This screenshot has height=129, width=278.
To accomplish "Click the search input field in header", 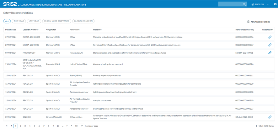I will click(x=230, y=4).
